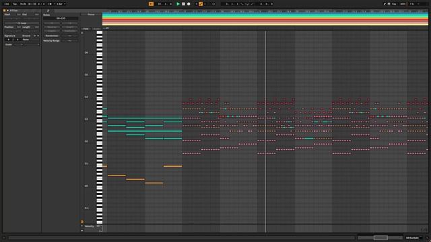The image size is (431, 242).
Task: Adjust the Randomize amount slider
Action: coord(69,36)
